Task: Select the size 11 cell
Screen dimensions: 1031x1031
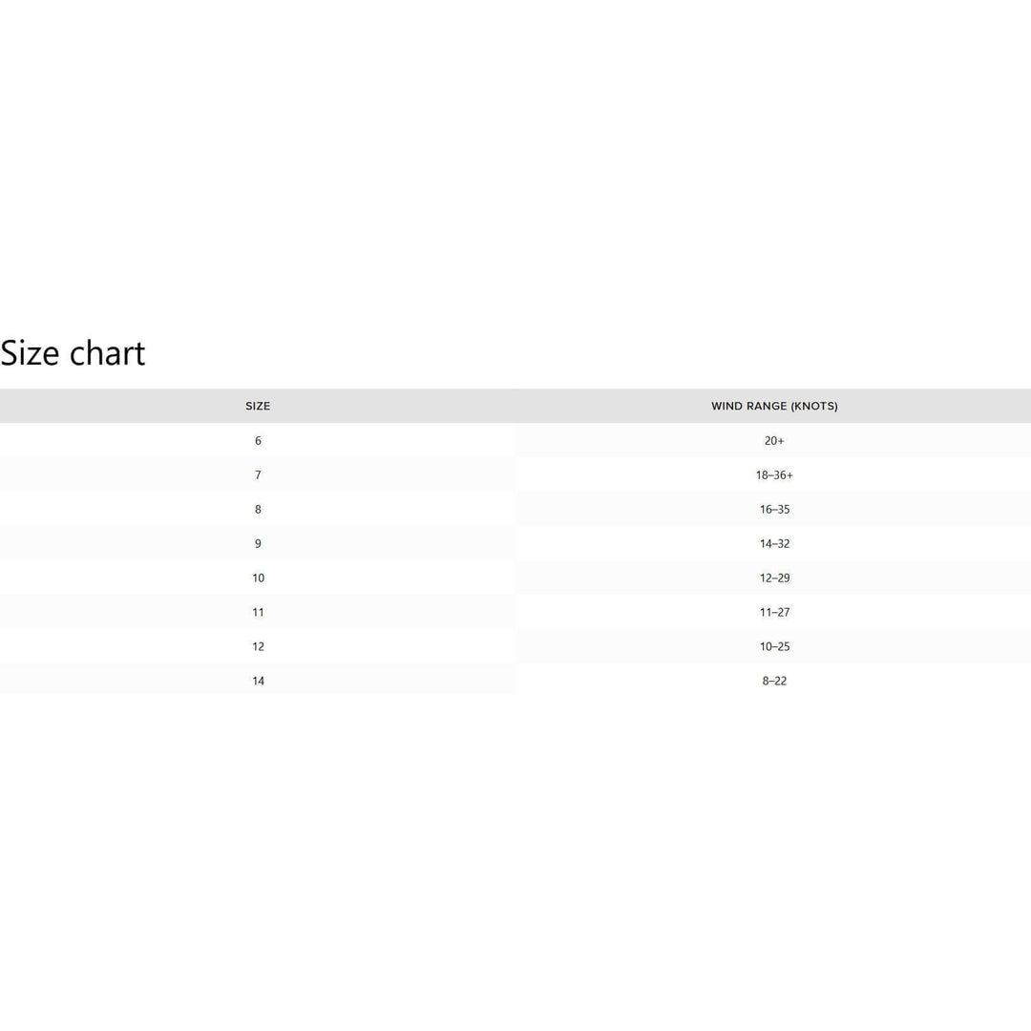Action: pos(258,613)
